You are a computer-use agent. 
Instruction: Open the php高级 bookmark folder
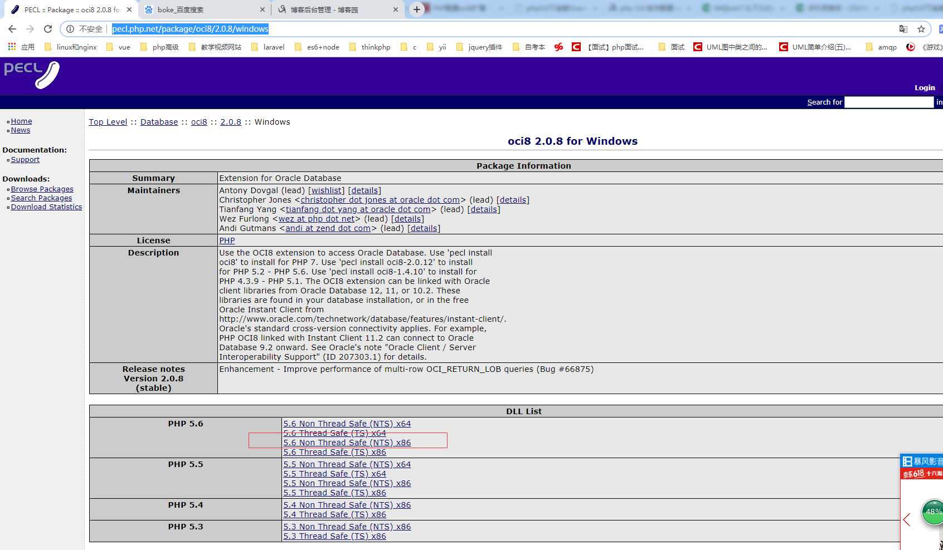tap(159, 47)
